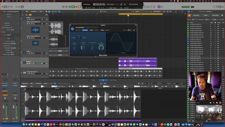
Task: Open the Navigate menu
Action: pyautogui.click(x=27, y=1)
